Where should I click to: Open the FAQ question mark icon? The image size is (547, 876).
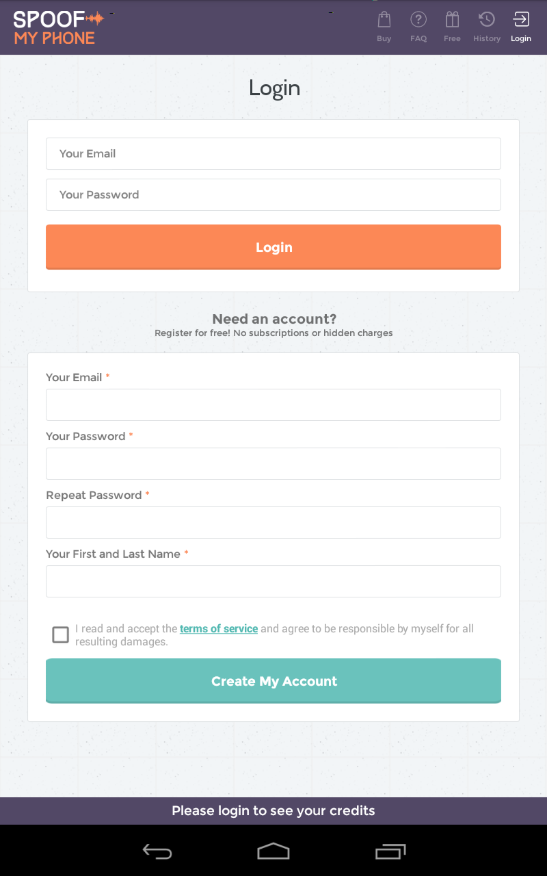click(x=418, y=20)
